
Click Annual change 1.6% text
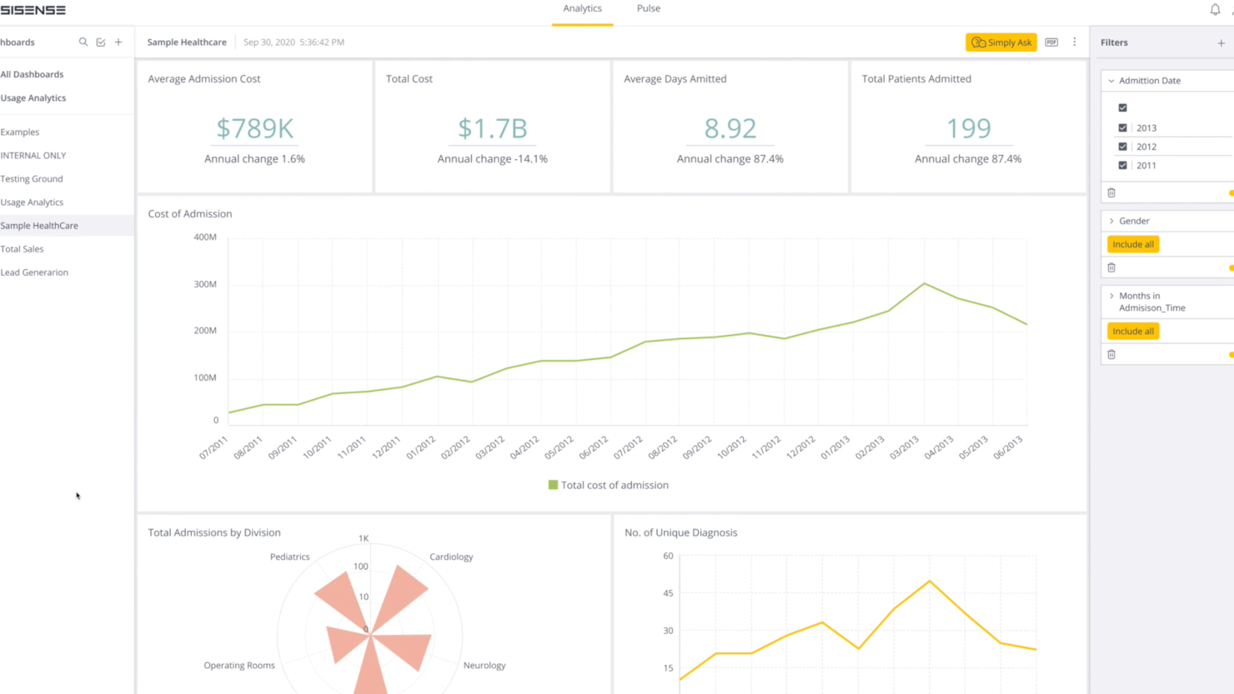tap(254, 158)
